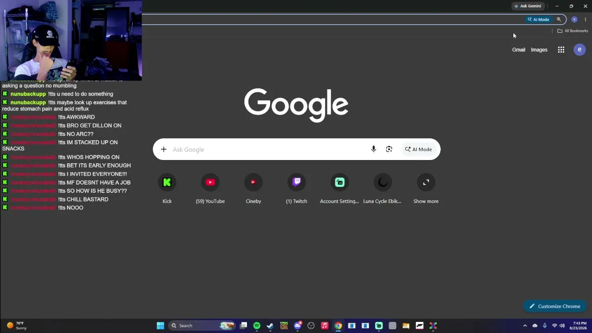The width and height of the screenshot is (592, 333).
Task: Go to Google Images link
Action: pos(539,49)
